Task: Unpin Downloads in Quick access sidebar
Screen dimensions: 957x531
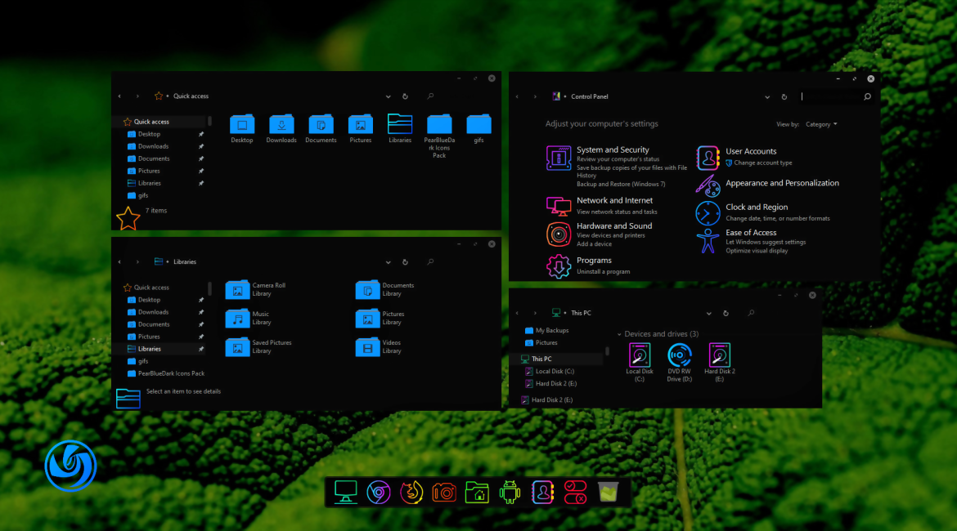Action: [201, 146]
